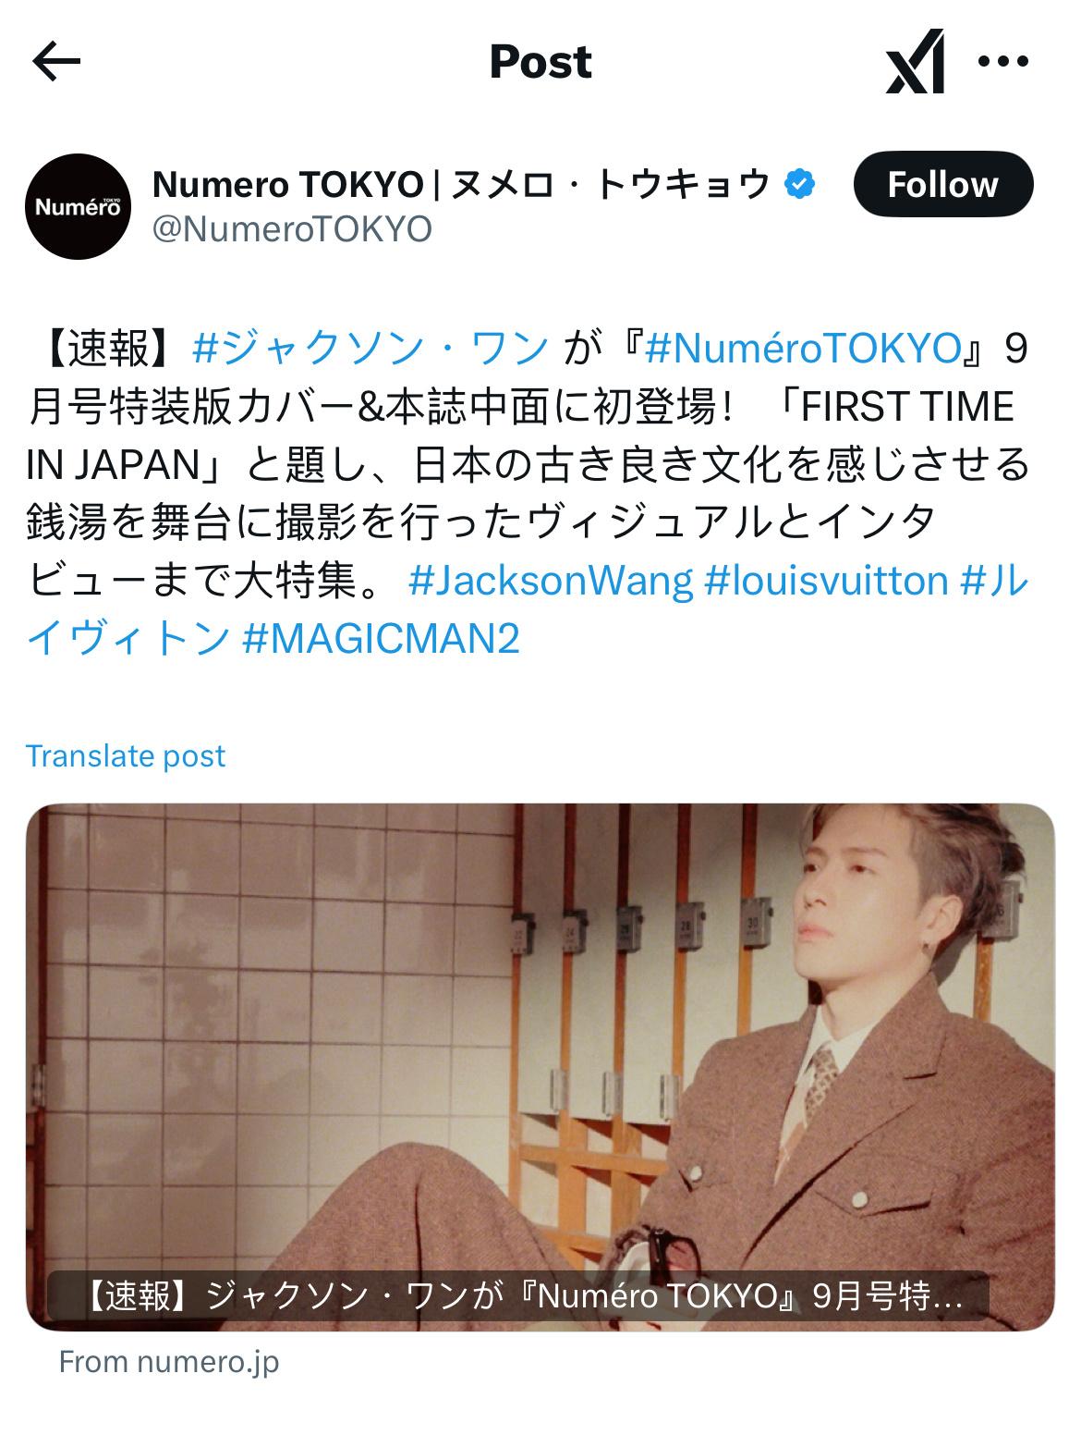Tap the card caption 【速報】ジャクソン・ワンが
This screenshot has height=1435, width=1081.
click(517, 1296)
